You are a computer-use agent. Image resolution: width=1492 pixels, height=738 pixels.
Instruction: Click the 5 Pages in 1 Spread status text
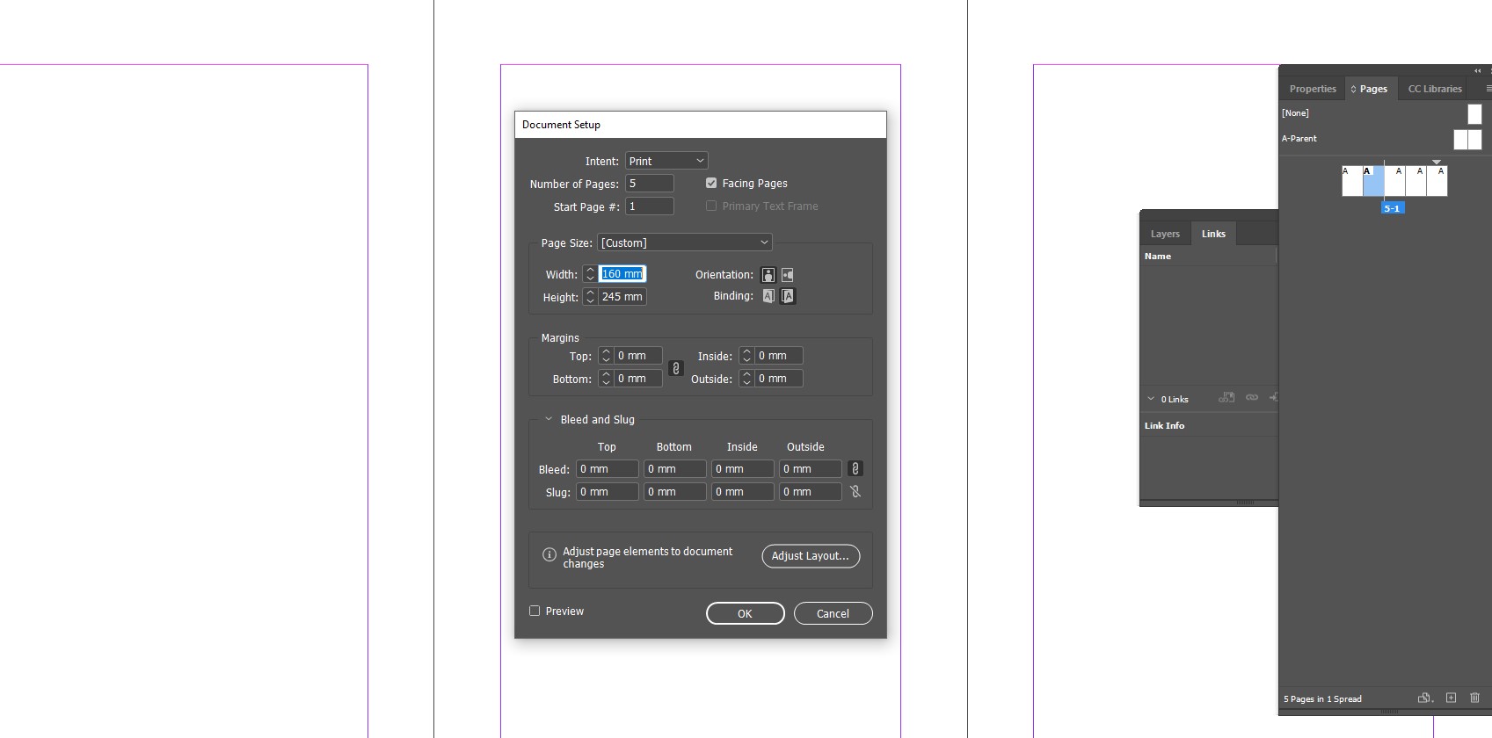pos(1322,699)
